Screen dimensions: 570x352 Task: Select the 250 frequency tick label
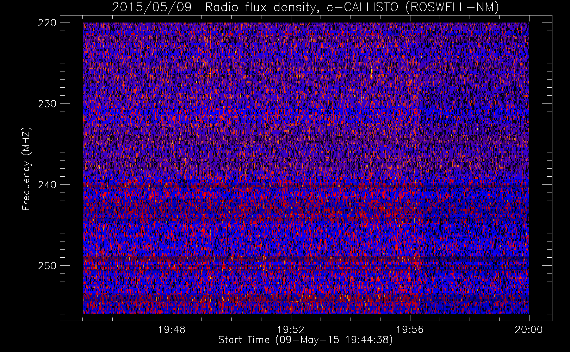pos(47,266)
